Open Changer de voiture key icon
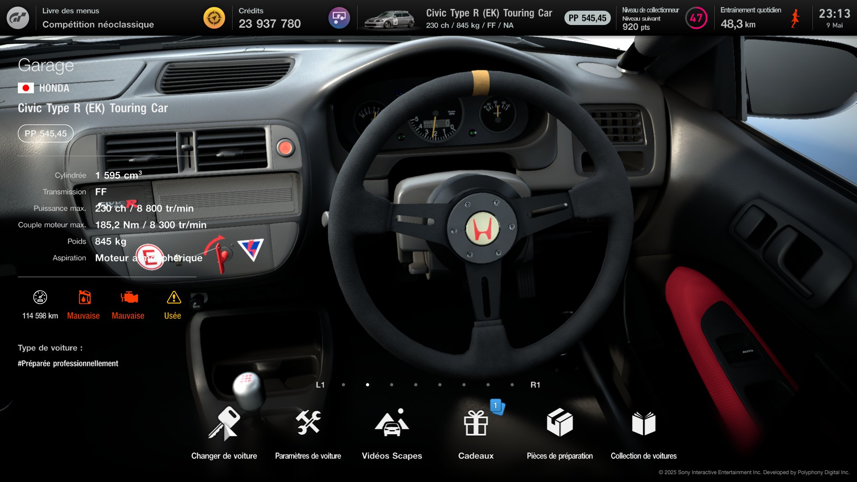 point(224,423)
